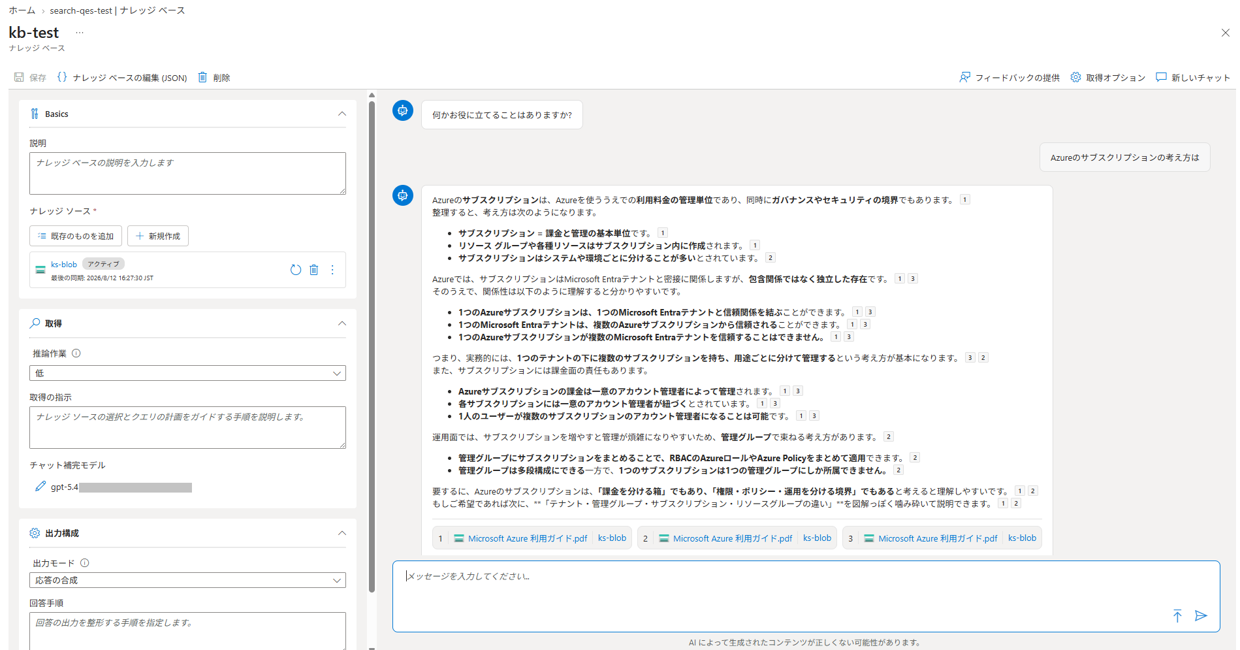Image resolution: width=1240 pixels, height=650 pixels.
Task: Edit the chat completion model gpt-5.4
Action: [40, 487]
